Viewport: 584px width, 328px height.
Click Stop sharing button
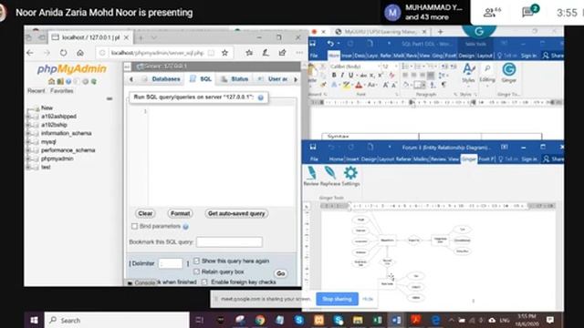[x=337, y=299]
